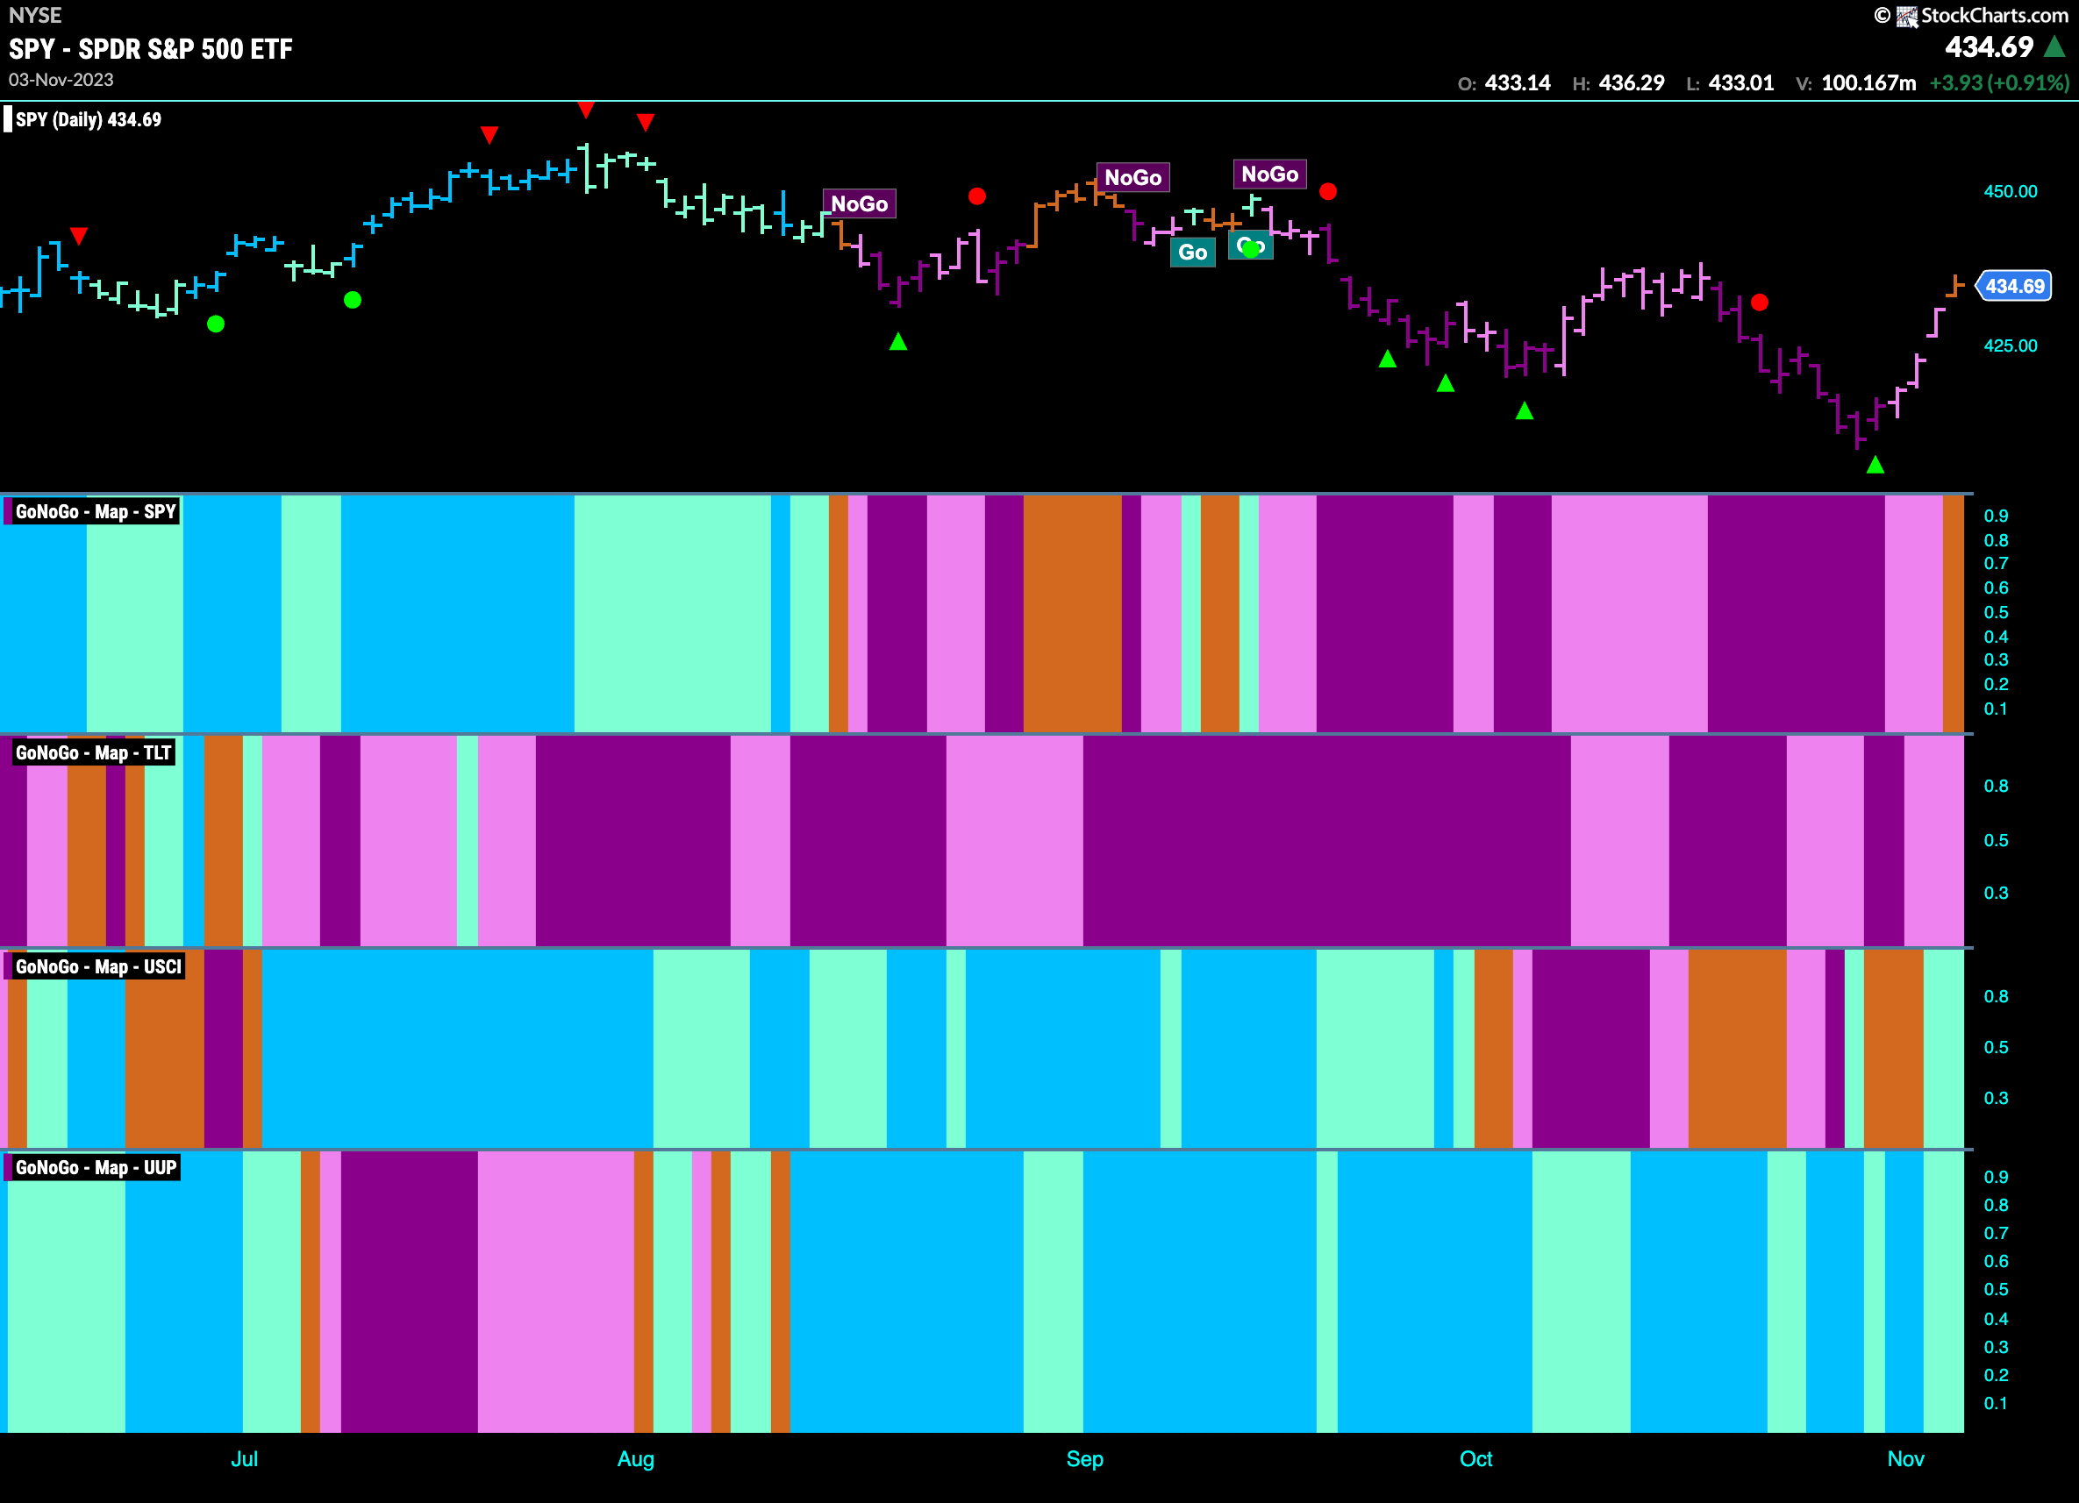Click the wide dark-purple September band in TLT map
This screenshot has height=1503, width=2079.
point(1326,840)
